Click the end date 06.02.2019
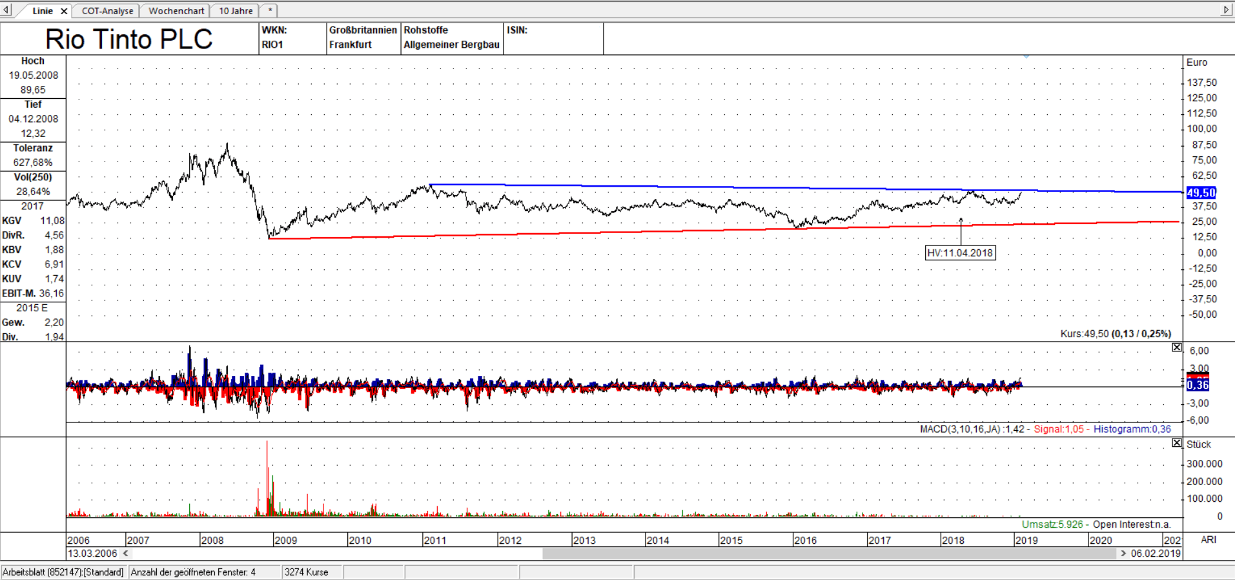Viewport: 1235px width, 580px height. click(1156, 554)
